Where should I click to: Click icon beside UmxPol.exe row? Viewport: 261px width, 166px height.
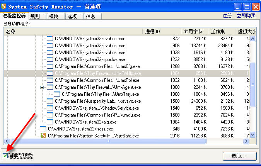coord(50,80)
